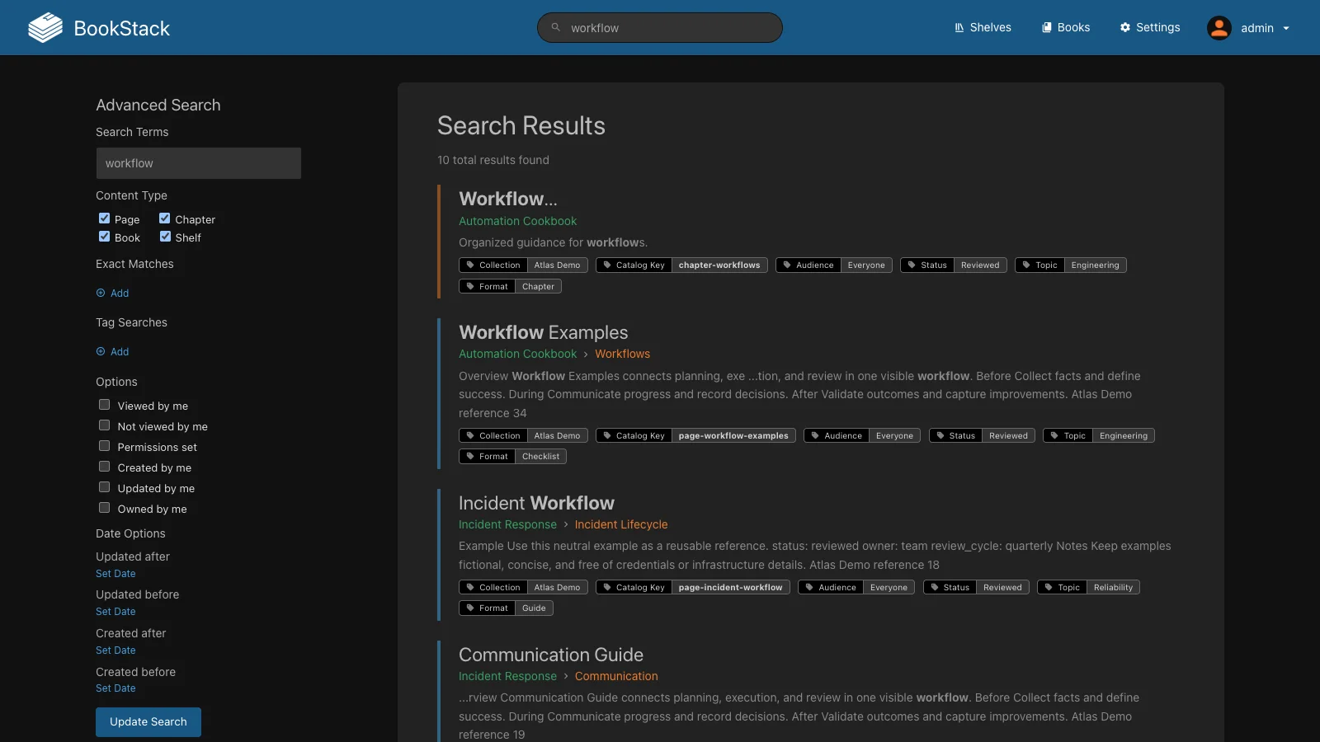Open the Settings menu item
Image resolution: width=1320 pixels, height=742 pixels.
point(1150,27)
